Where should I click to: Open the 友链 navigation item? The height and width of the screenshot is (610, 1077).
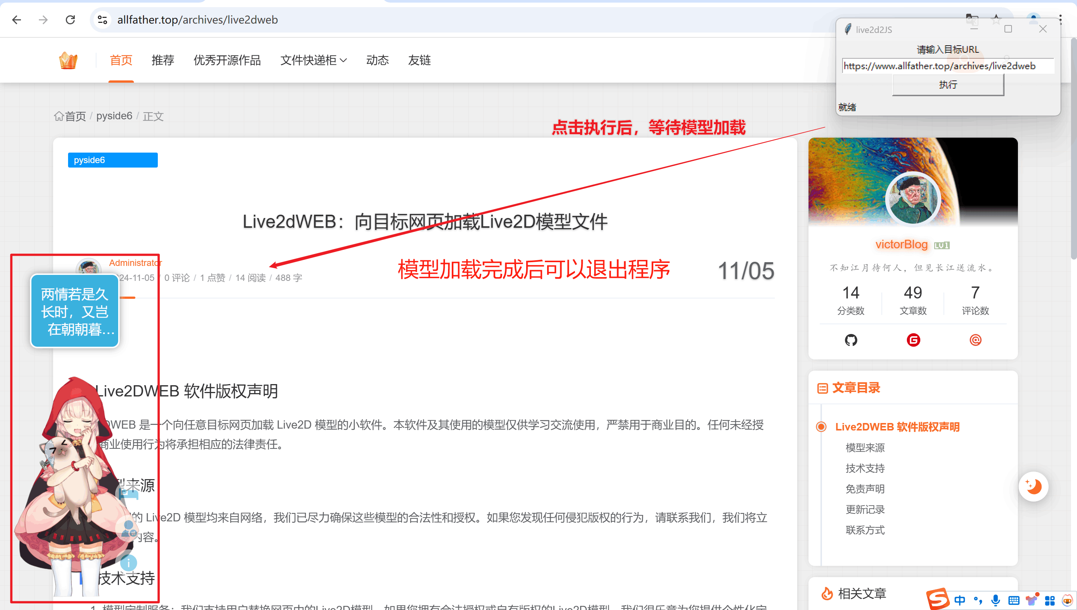(419, 60)
